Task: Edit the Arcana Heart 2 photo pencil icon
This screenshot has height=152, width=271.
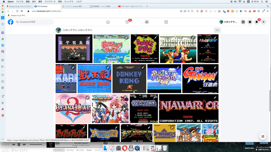Action: (x=88, y=98)
